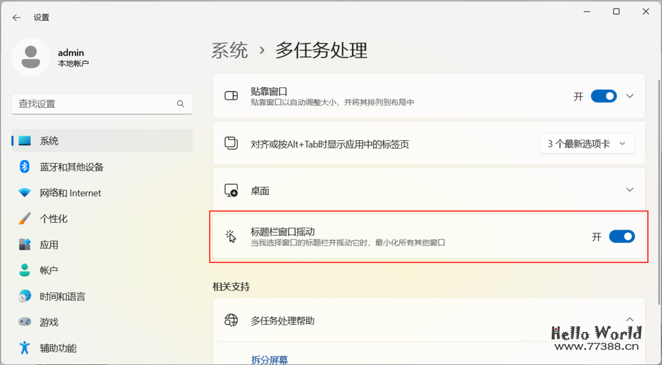This screenshot has width=662, height=365.
Task: Open the 3 个最新选项卡 dropdown
Action: [x=587, y=143]
